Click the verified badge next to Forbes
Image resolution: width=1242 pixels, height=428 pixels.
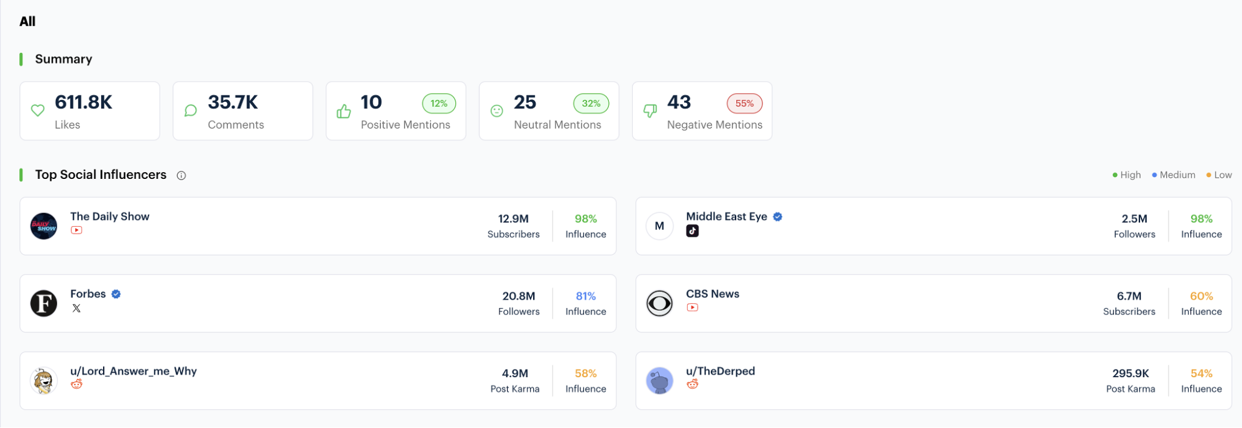(116, 294)
